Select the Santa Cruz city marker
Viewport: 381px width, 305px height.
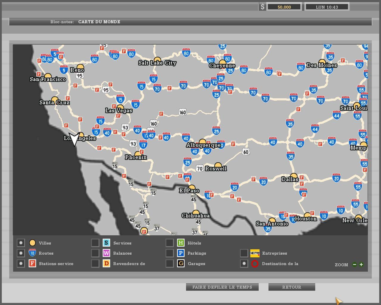[55, 99]
